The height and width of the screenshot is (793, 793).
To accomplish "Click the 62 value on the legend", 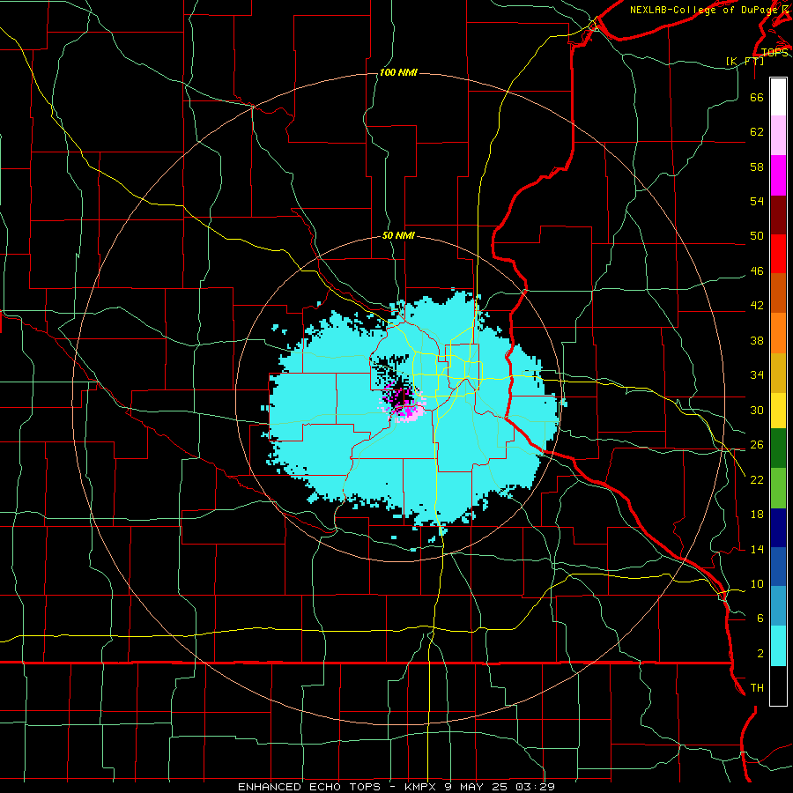I will pyautogui.click(x=757, y=131).
